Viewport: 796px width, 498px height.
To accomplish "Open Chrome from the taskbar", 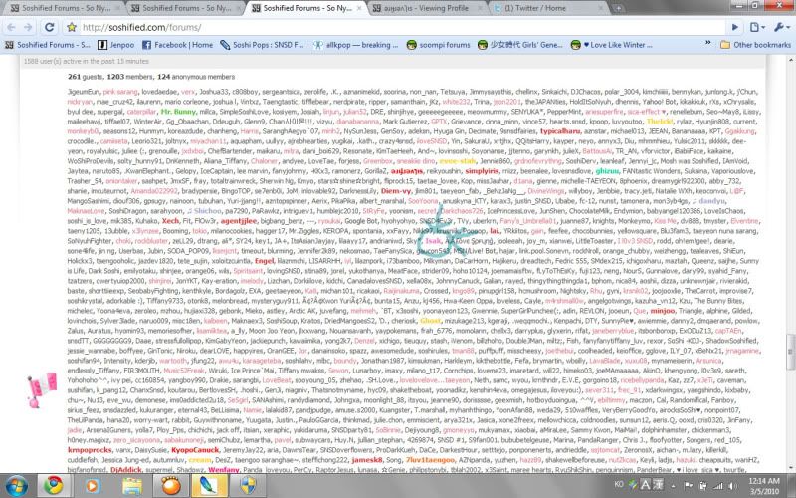I will pos(54,486).
